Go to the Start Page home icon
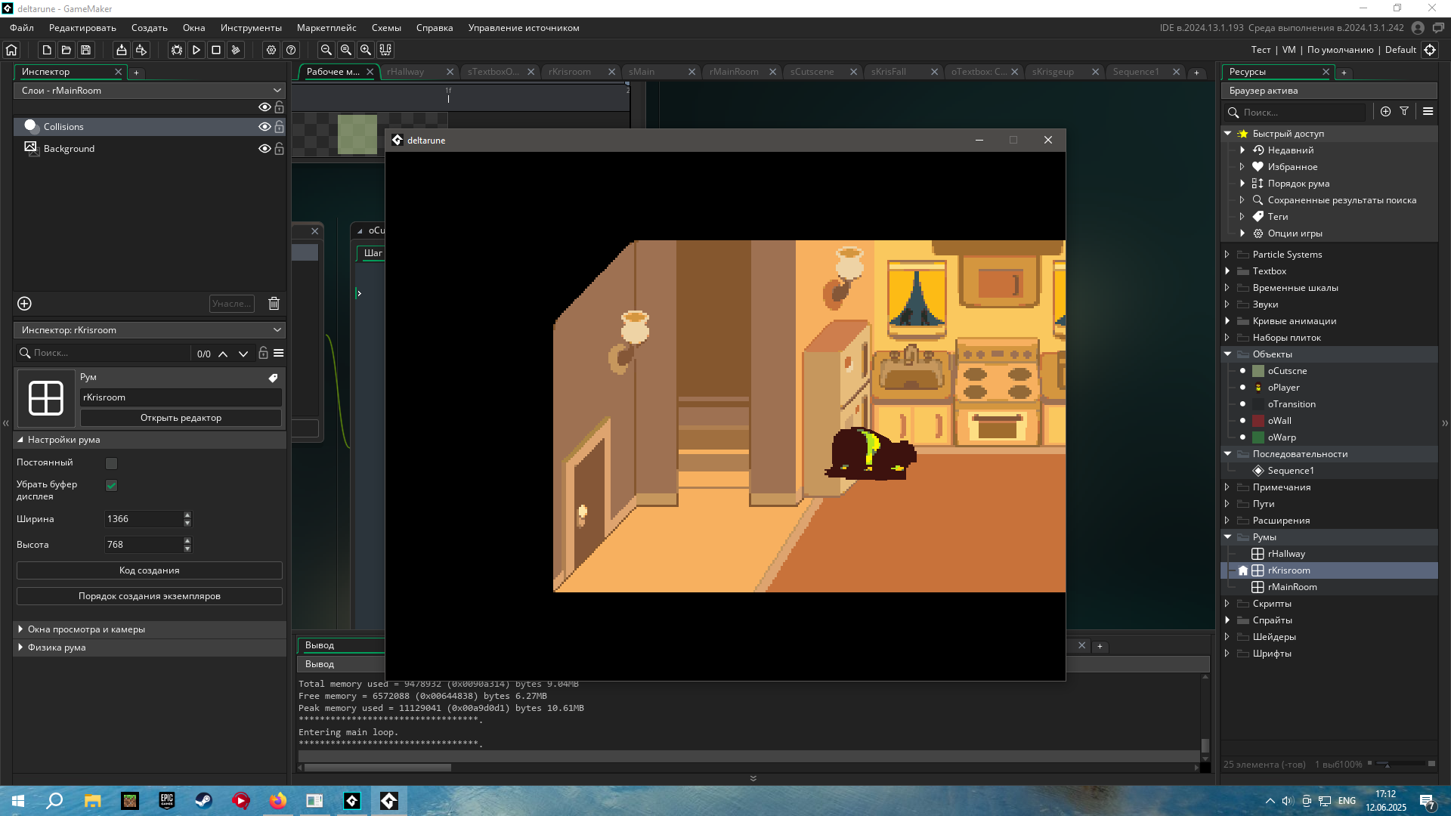 click(x=11, y=50)
